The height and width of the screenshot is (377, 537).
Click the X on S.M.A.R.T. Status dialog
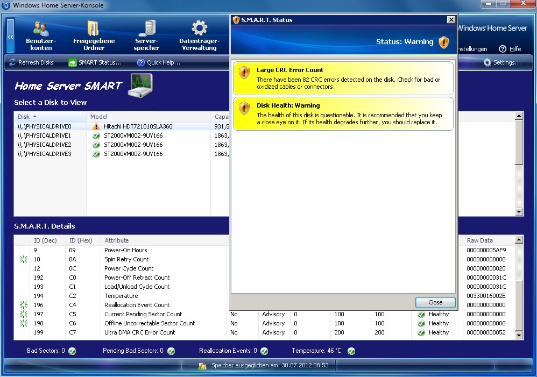point(451,20)
